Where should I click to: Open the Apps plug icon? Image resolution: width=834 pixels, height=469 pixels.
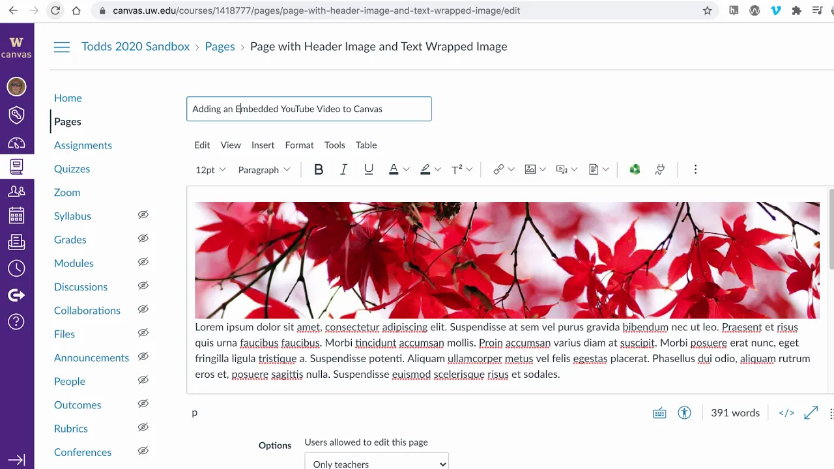pos(660,169)
